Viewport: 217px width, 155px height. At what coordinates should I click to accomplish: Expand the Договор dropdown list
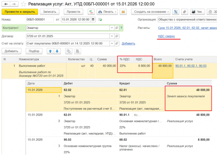pos(111,36)
